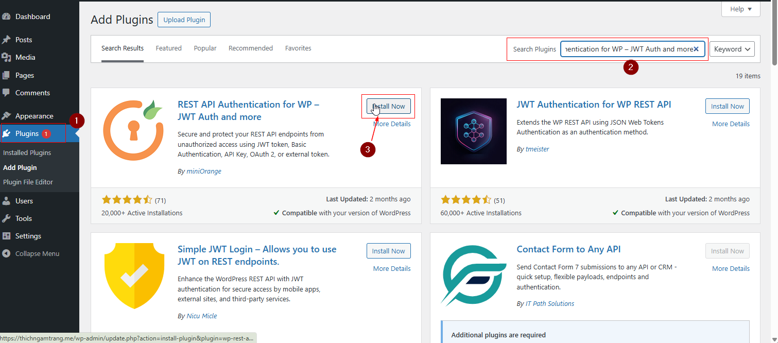This screenshot has width=778, height=343.
Task: Click the Settings sliders icon
Action: pyautogui.click(x=7, y=236)
